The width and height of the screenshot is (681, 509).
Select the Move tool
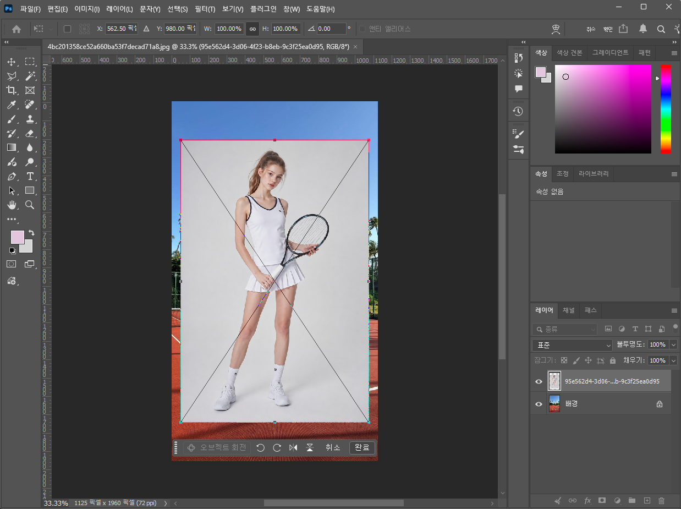pyautogui.click(x=12, y=62)
